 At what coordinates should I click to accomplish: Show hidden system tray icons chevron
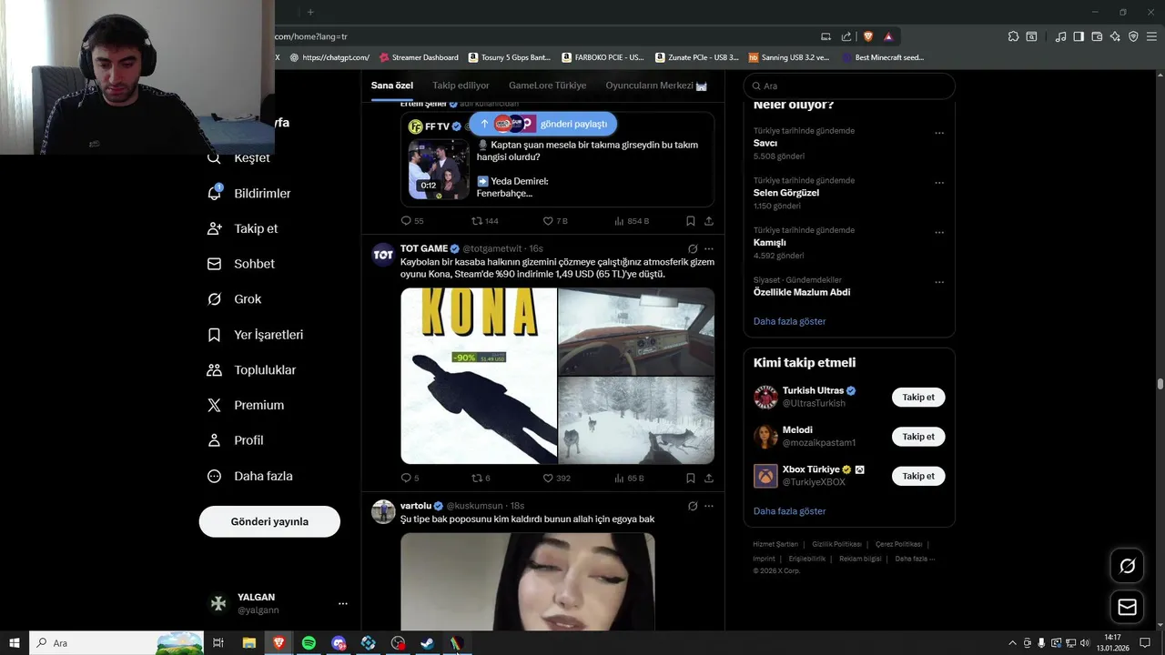pos(1012,643)
